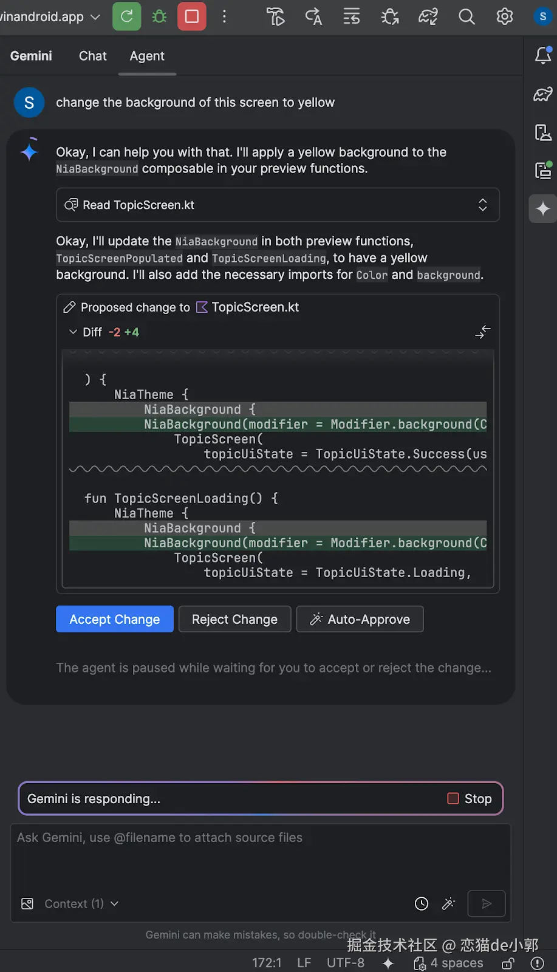557x972 pixels.
Task: Switch to the Chat tab
Action: (x=92, y=56)
